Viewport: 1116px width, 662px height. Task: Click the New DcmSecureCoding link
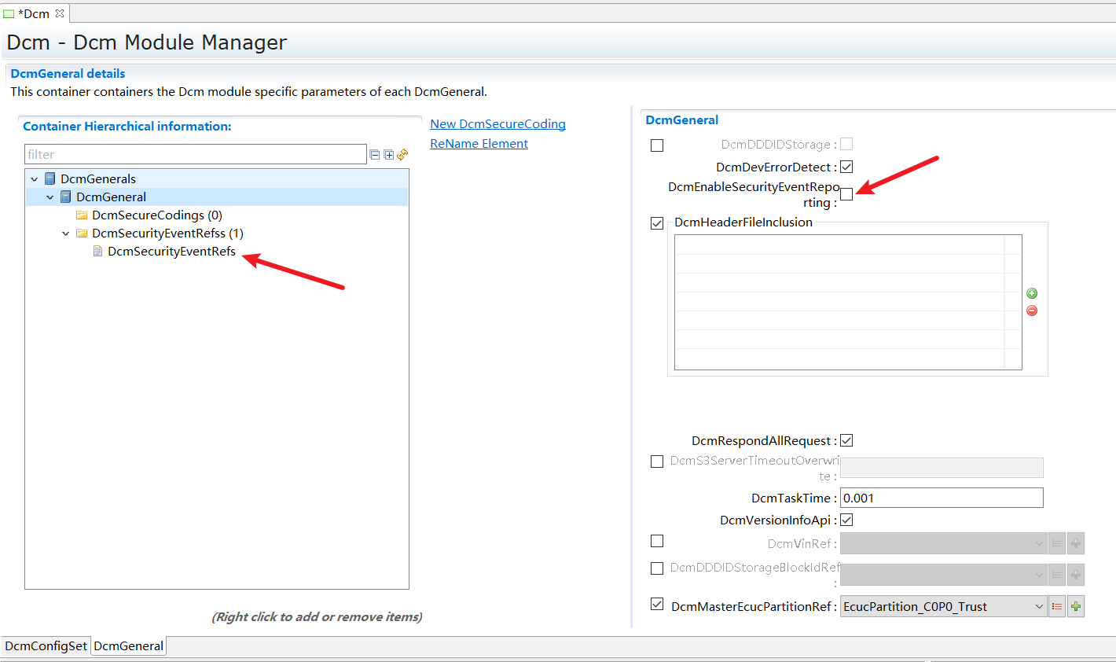[497, 124]
